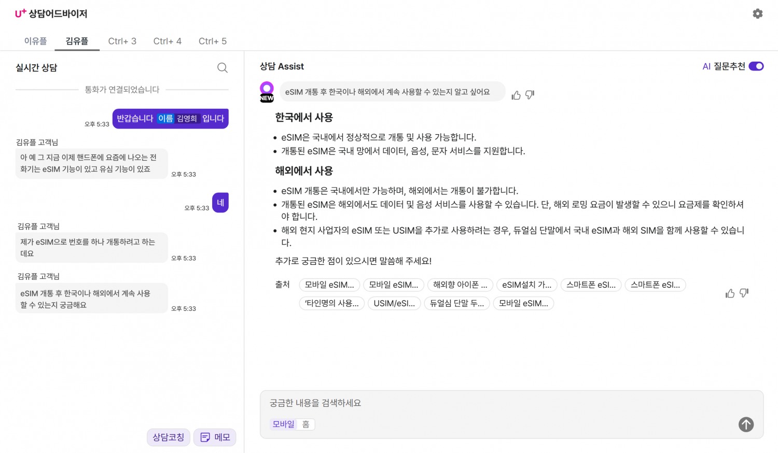Thumbs down the AI suggested question
The width and height of the screenshot is (778, 453).
[529, 95]
